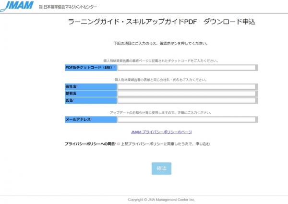Click into the 氏名 input box
Screen dimensions: 288x204
(187, 100)
